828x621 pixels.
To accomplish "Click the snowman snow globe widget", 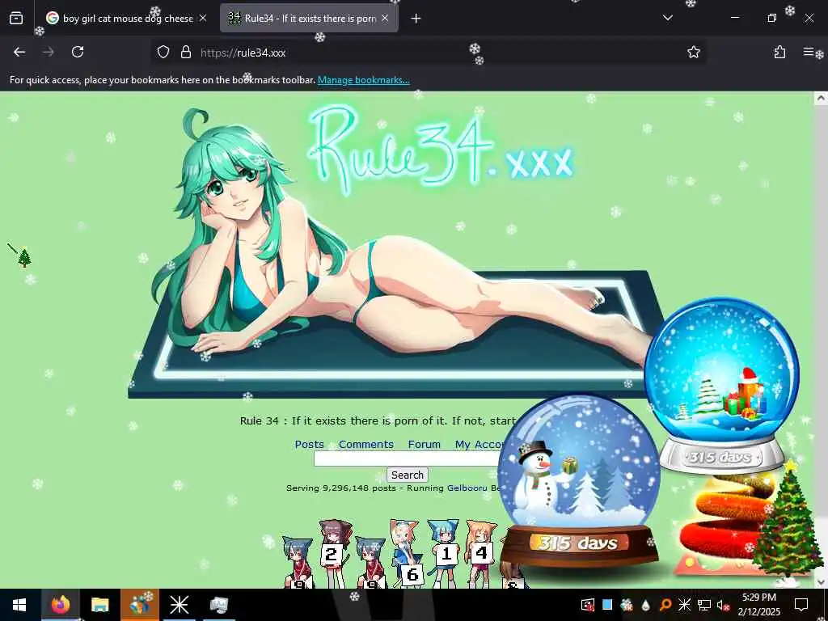I will click(579, 480).
